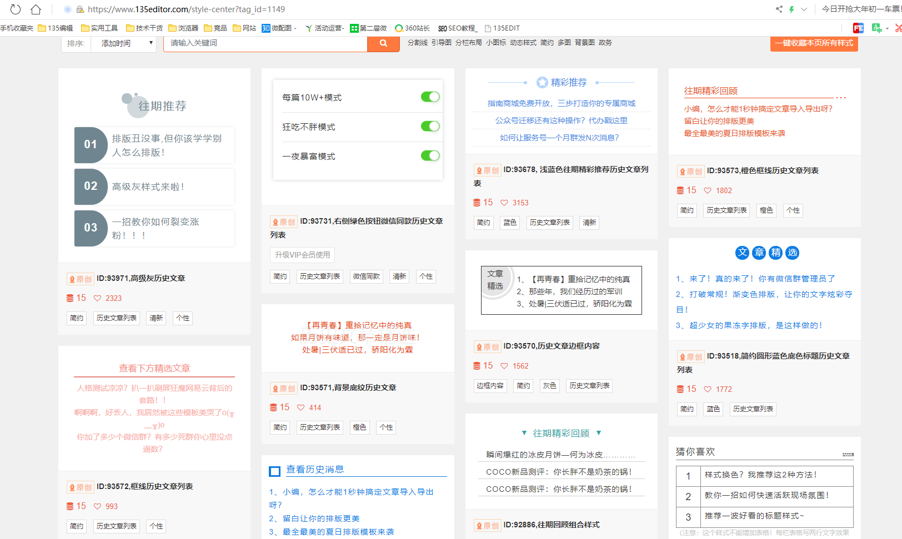Click the 微信同款 tag under ID:93731
The image size is (902, 539).
click(367, 276)
